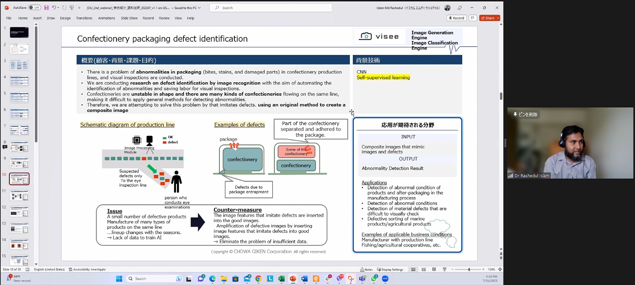Start presentation from beginning icon
Viewport: 635px width, 285px height.
tap(72, 8)
